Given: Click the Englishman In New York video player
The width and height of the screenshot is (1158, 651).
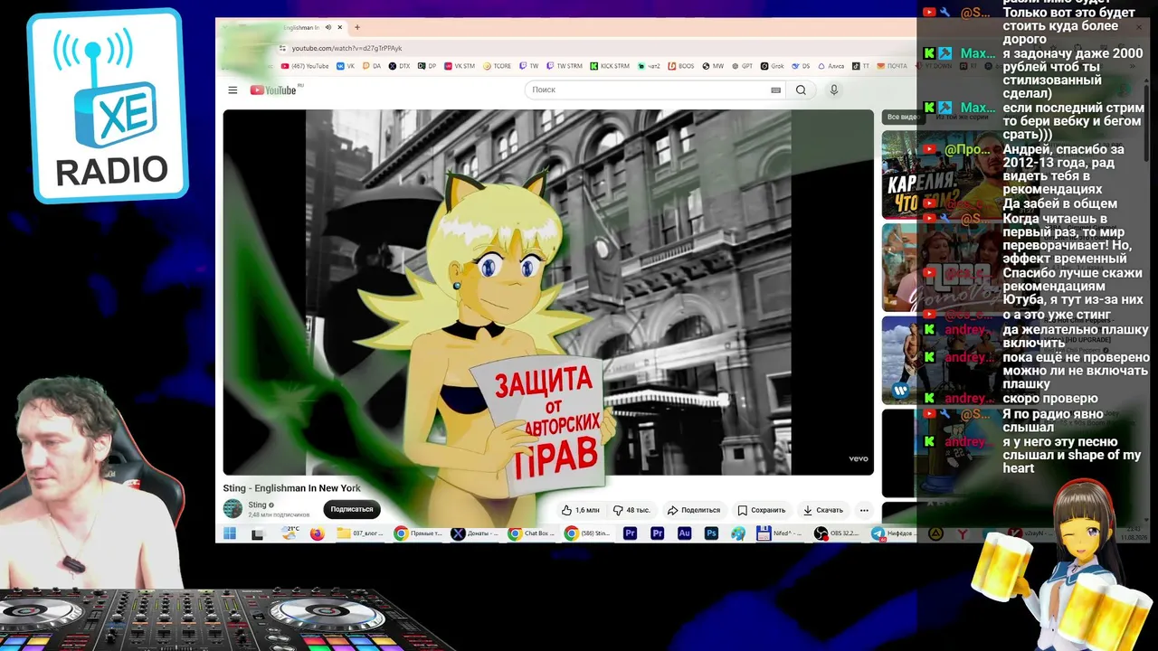Looking at the screenshot, I should 548,292.
